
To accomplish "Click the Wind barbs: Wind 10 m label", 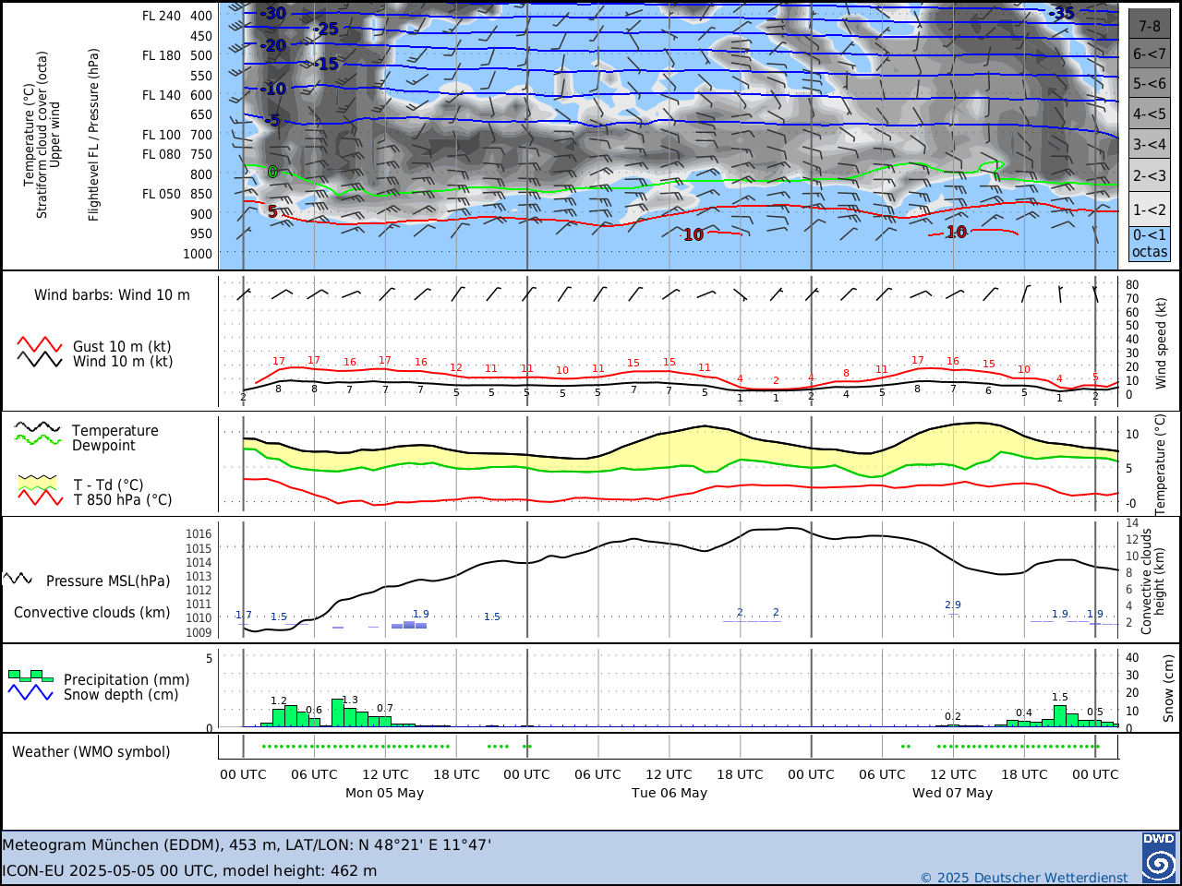I will (x=112, y=295).
